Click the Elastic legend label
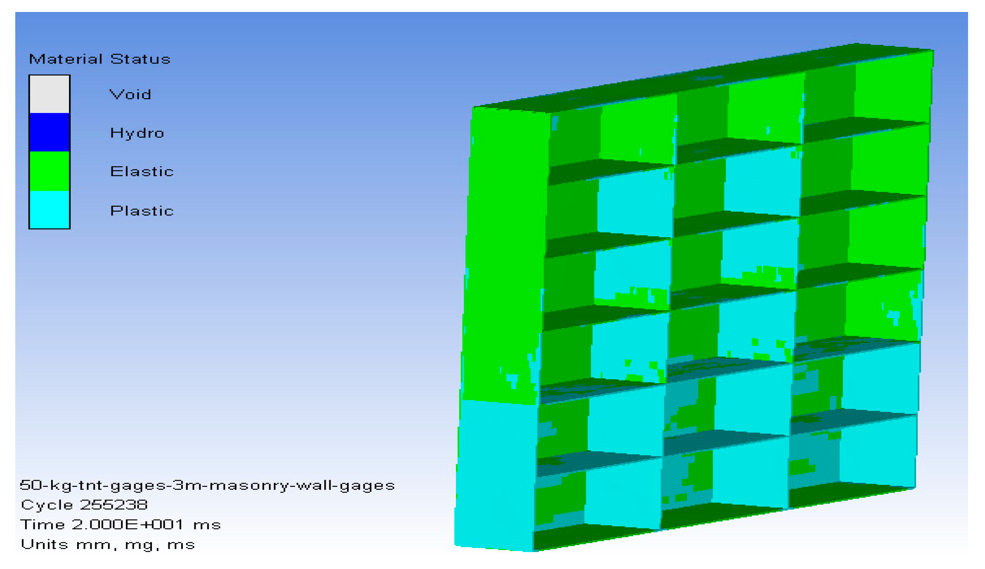985x569 pixels. click(x=142, y=171)
